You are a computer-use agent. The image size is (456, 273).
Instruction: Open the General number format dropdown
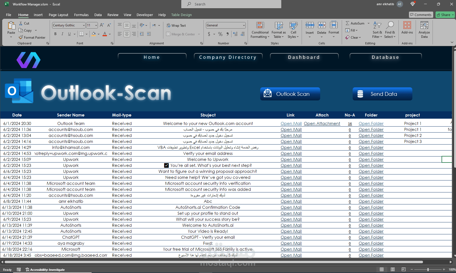(244, 25)
